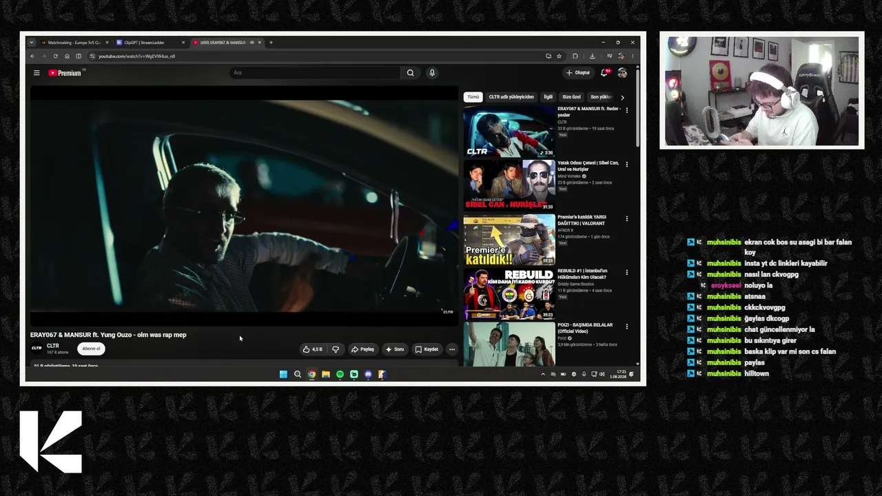Start voice search with the microphone icon
The width and height of the screenshot is (882, 496).
[432, 73]
